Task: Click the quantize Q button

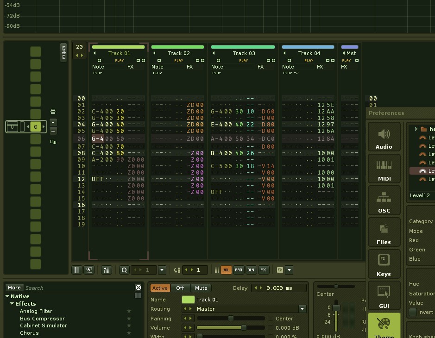Action: pyautogui.click(x=124, y=270)
